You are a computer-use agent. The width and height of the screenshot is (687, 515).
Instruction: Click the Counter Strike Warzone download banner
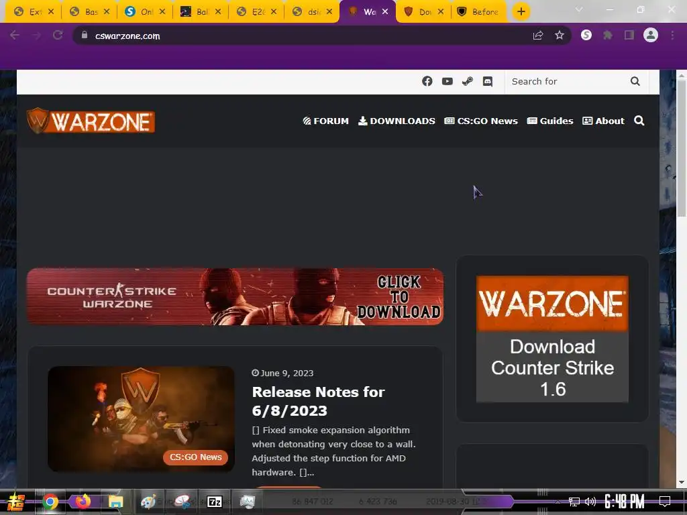click(x=235, y=296)
